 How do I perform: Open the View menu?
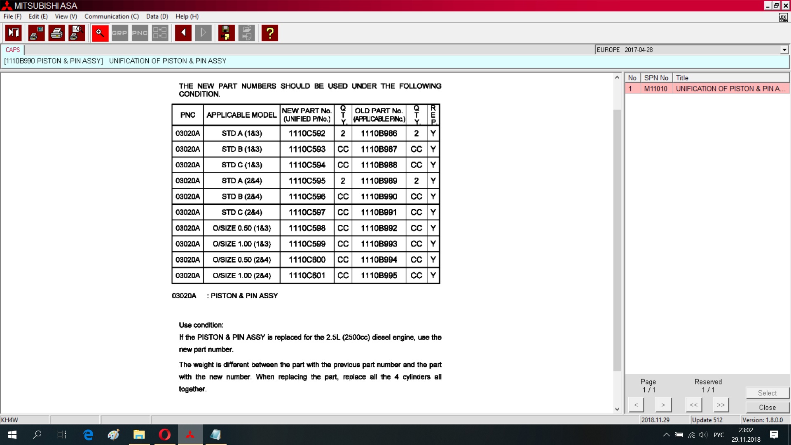(66, 16)
